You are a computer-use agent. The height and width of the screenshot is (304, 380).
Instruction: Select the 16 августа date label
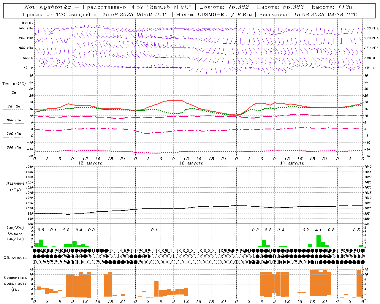pyautogui.click(x=191, y=163)
